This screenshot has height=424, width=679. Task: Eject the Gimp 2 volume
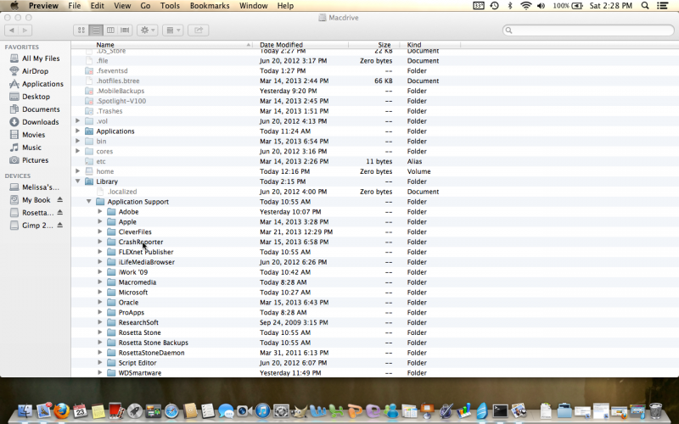click(59, 226)
